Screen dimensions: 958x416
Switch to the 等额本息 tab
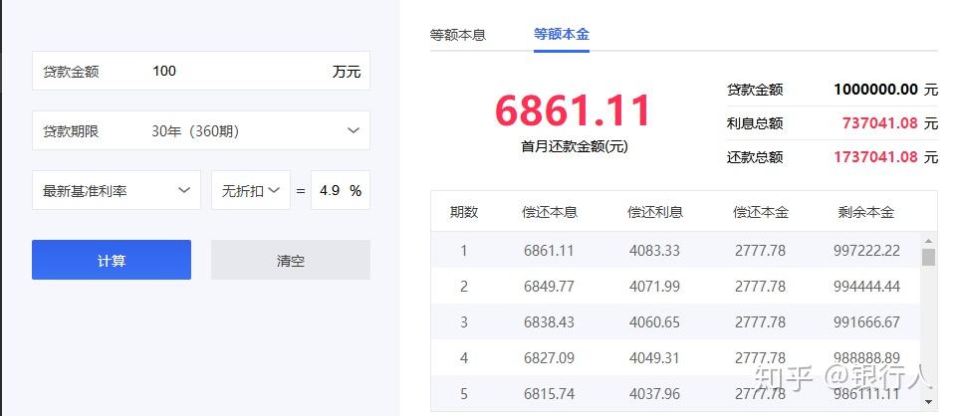458,35
